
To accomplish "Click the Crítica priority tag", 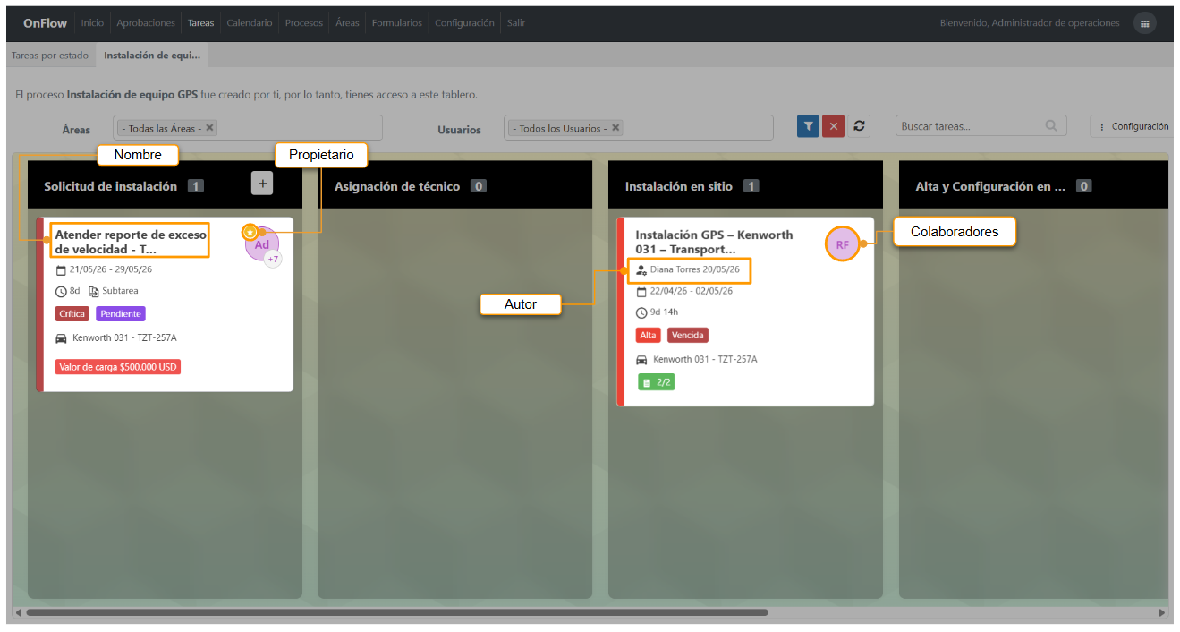I will pos(72,314).
